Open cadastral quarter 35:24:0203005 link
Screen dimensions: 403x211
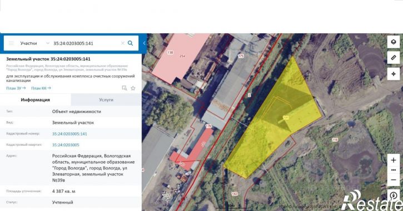[x=66, y=145]
